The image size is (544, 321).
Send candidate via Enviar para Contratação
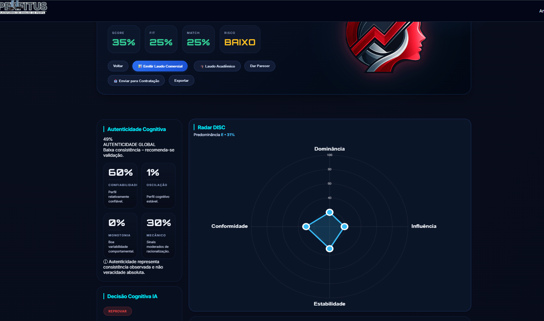pyautogui.click(x=136, y=81)
